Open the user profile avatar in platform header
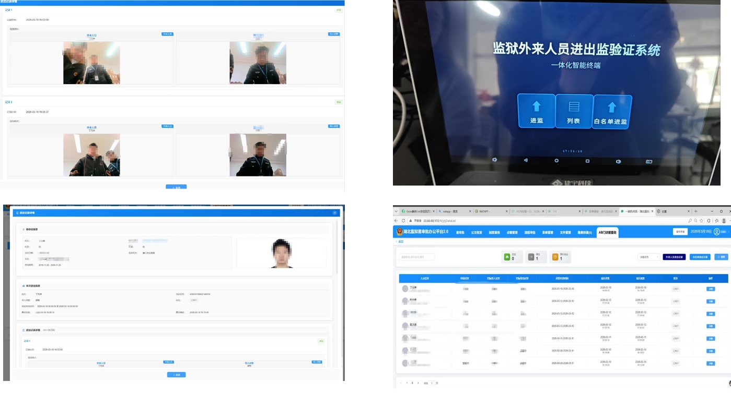Screen dimensions: 731x393 tap(717, 232)
